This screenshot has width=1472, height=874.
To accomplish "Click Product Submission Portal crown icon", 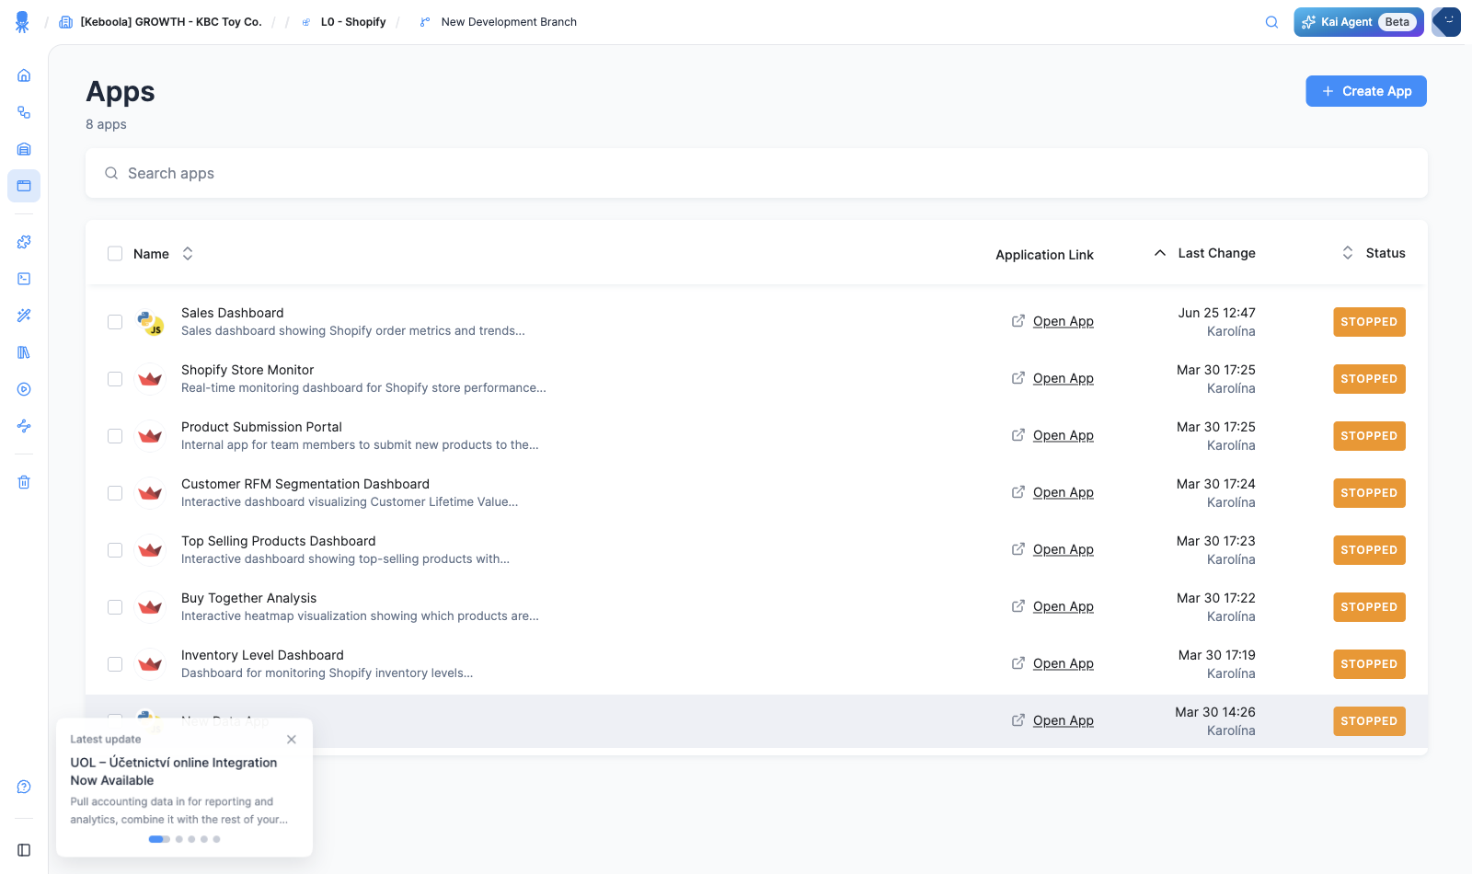I will 150,436.
